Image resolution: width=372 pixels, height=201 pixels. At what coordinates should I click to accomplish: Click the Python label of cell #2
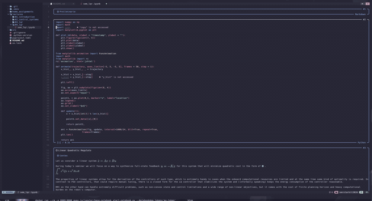click(x=362, y=143)
